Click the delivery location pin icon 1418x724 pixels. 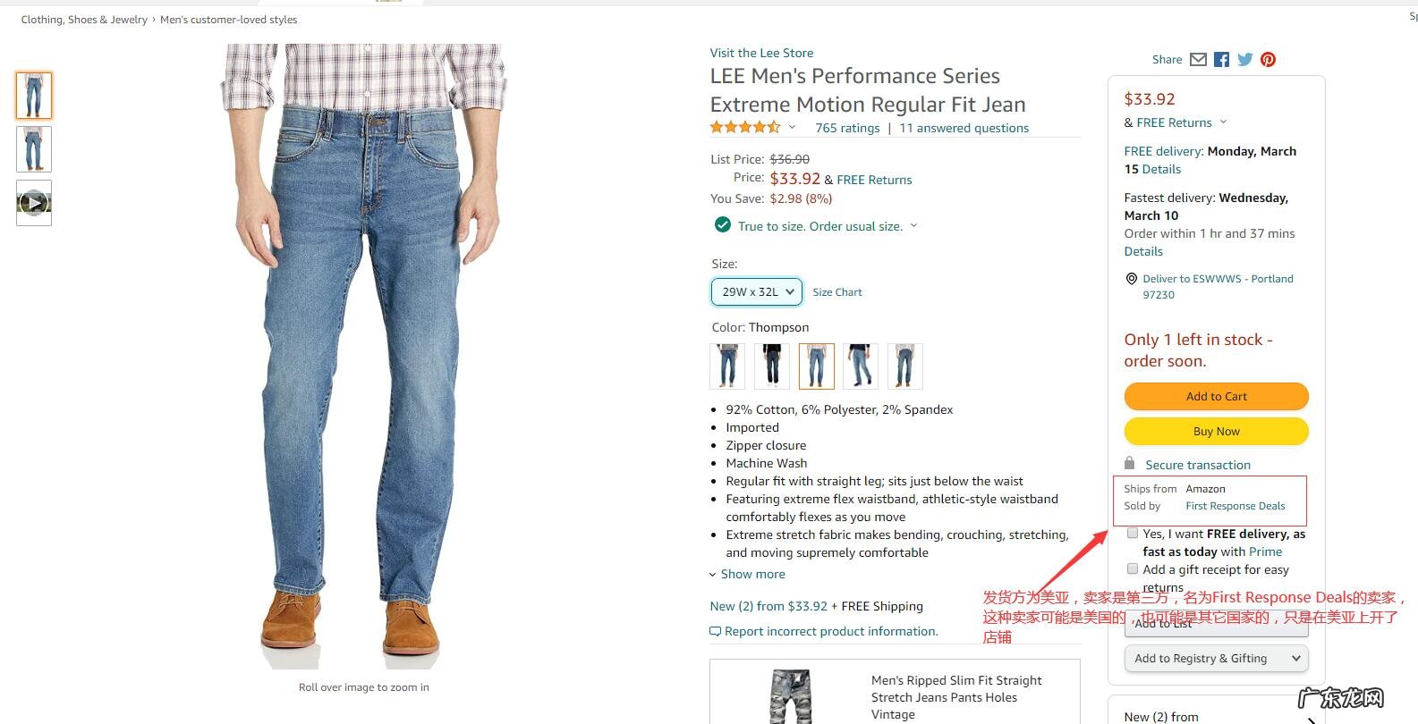[x=1131, y=279]
